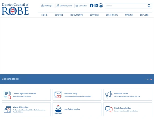This screenshot has width=154, height=123.
Task: Click the Council Agendas document icon
Action: [7, 95]
